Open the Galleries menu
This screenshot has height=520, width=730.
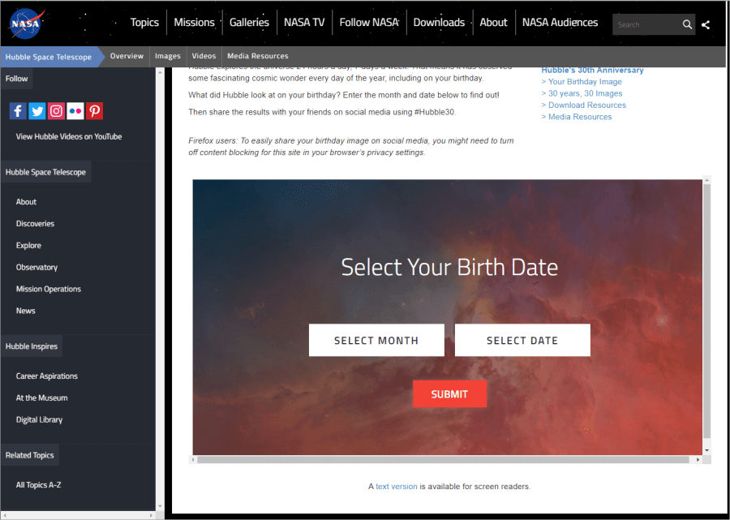pos(249,23)
